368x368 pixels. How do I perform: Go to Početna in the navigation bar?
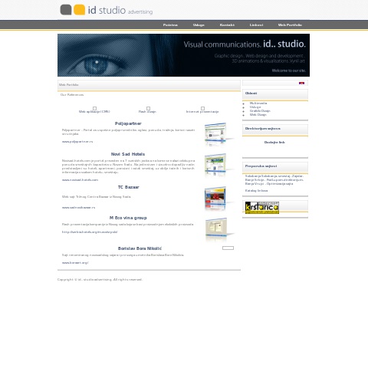click(x=170, y=25)
